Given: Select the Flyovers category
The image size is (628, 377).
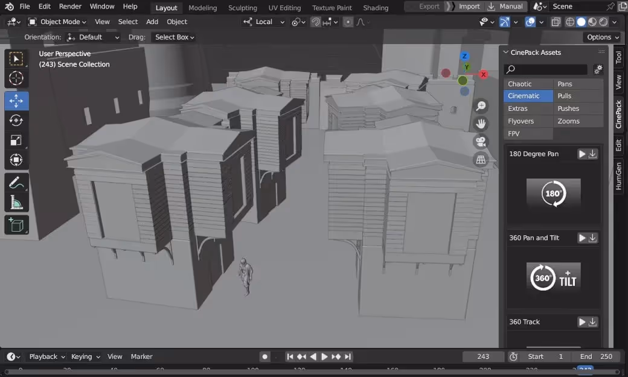Looking at the screenshot, I should [x=528, y=121].
